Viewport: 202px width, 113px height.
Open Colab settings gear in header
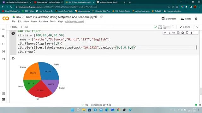196,19
